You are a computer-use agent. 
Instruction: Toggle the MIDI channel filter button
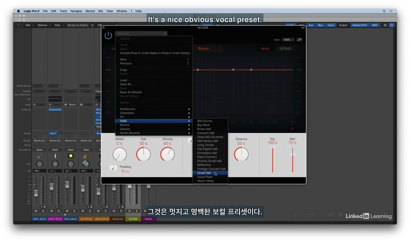point(374,25)
